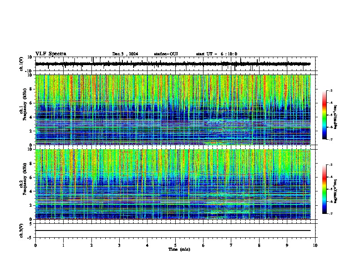Click the '8' tick on the time axis
The width and height of the screenshot is (355, 275).
(259, 245)
